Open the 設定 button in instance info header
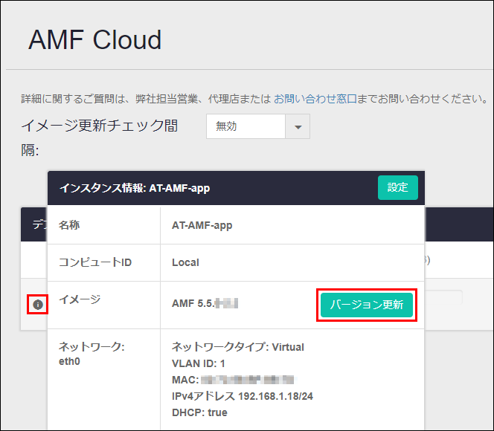The height and width of the screenshot is (431, 494). coord(397,187)
